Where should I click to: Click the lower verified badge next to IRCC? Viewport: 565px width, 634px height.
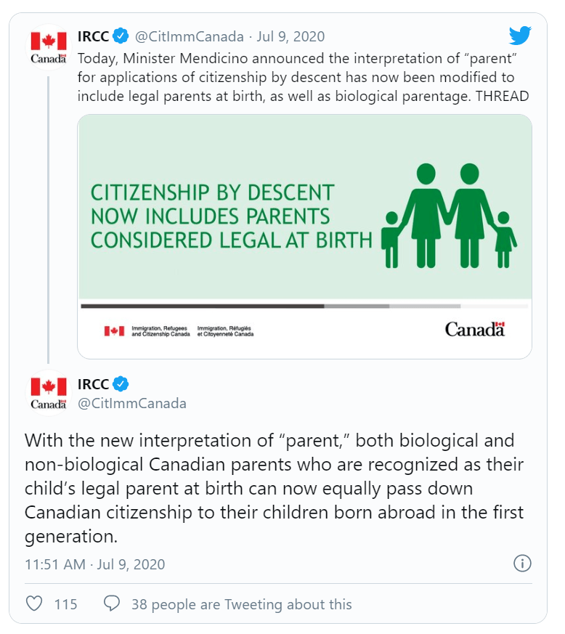[x=121, y=383]
